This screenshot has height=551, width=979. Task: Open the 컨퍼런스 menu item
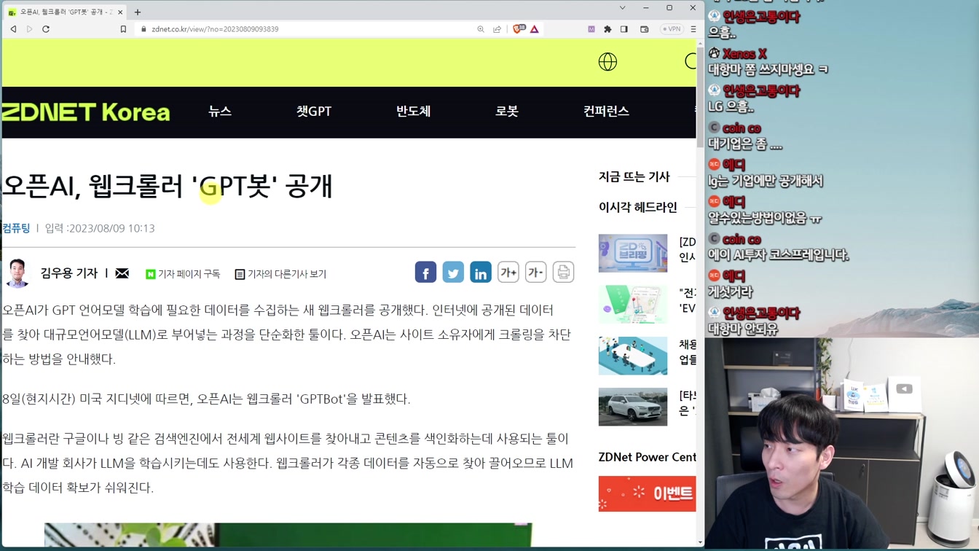tap(606, 112)
